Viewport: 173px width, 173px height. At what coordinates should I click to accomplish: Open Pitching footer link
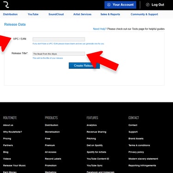pos(91,139)
